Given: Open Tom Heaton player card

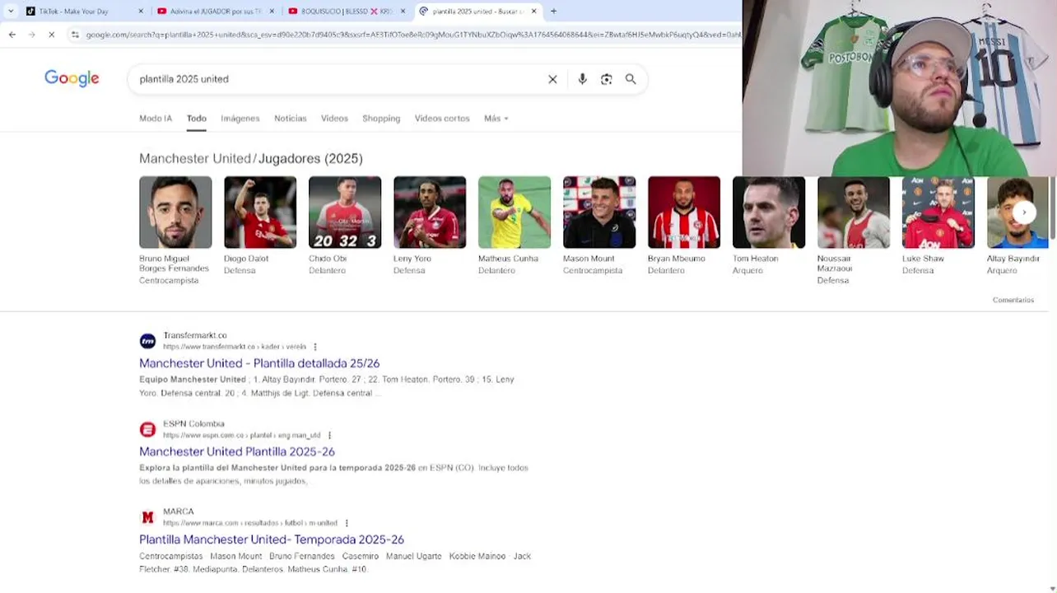Looking at the screenshot, I should (x=769, y=225).
